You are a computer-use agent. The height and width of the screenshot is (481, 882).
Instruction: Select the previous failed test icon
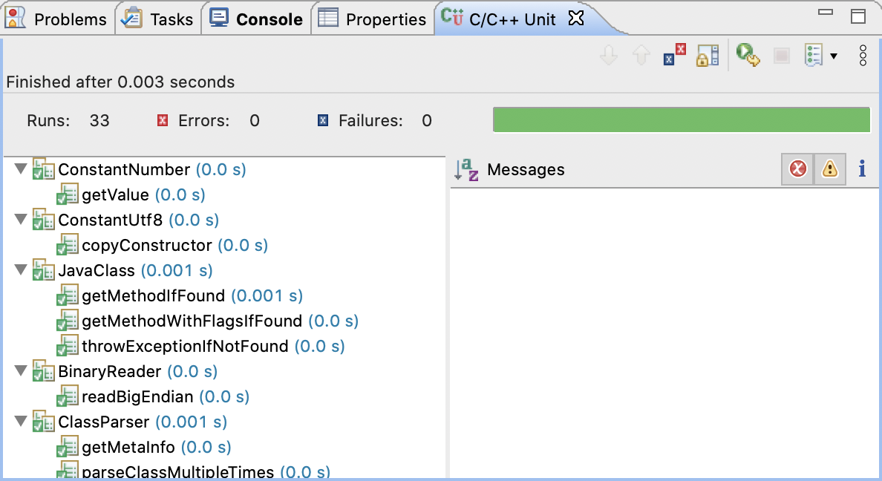point(641,55)
